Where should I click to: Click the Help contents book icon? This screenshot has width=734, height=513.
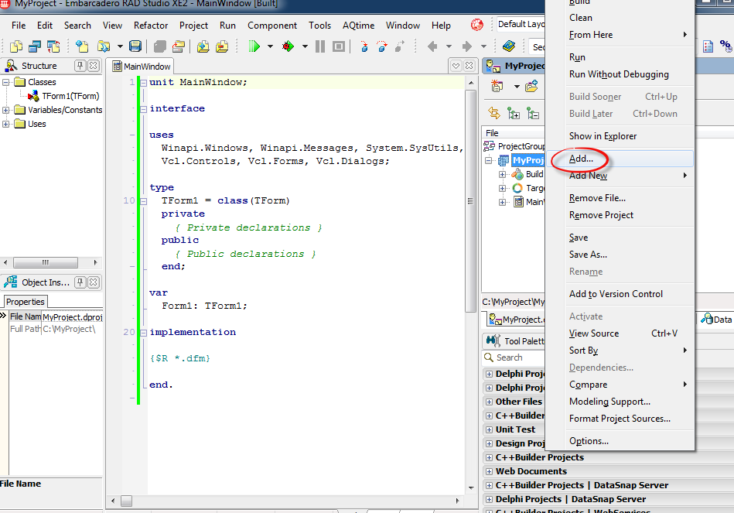(509, 46)
